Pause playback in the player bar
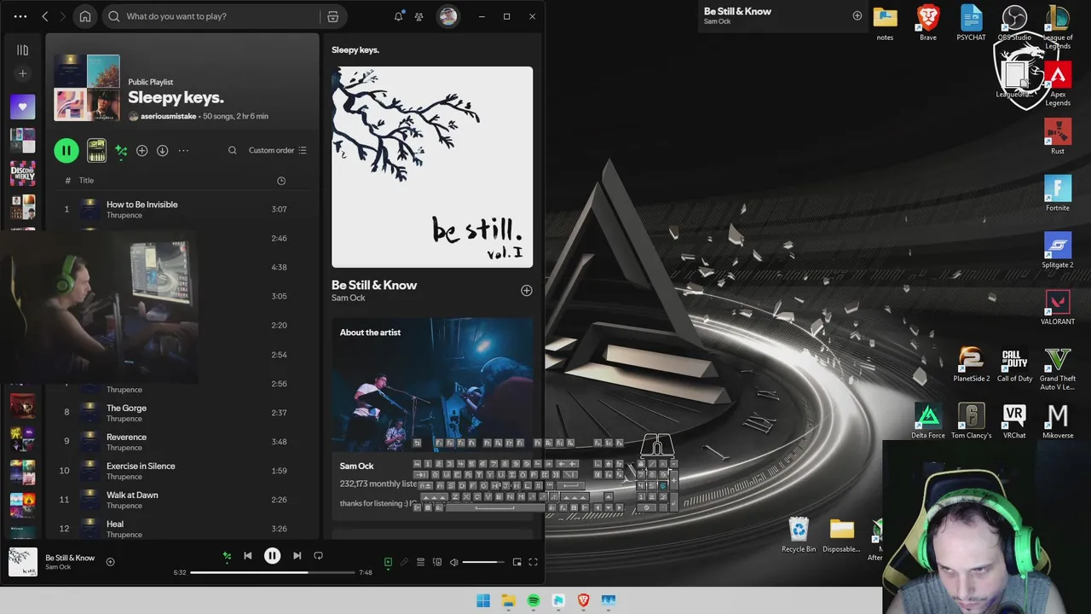 pyautogui.click(x=272, y=556)
